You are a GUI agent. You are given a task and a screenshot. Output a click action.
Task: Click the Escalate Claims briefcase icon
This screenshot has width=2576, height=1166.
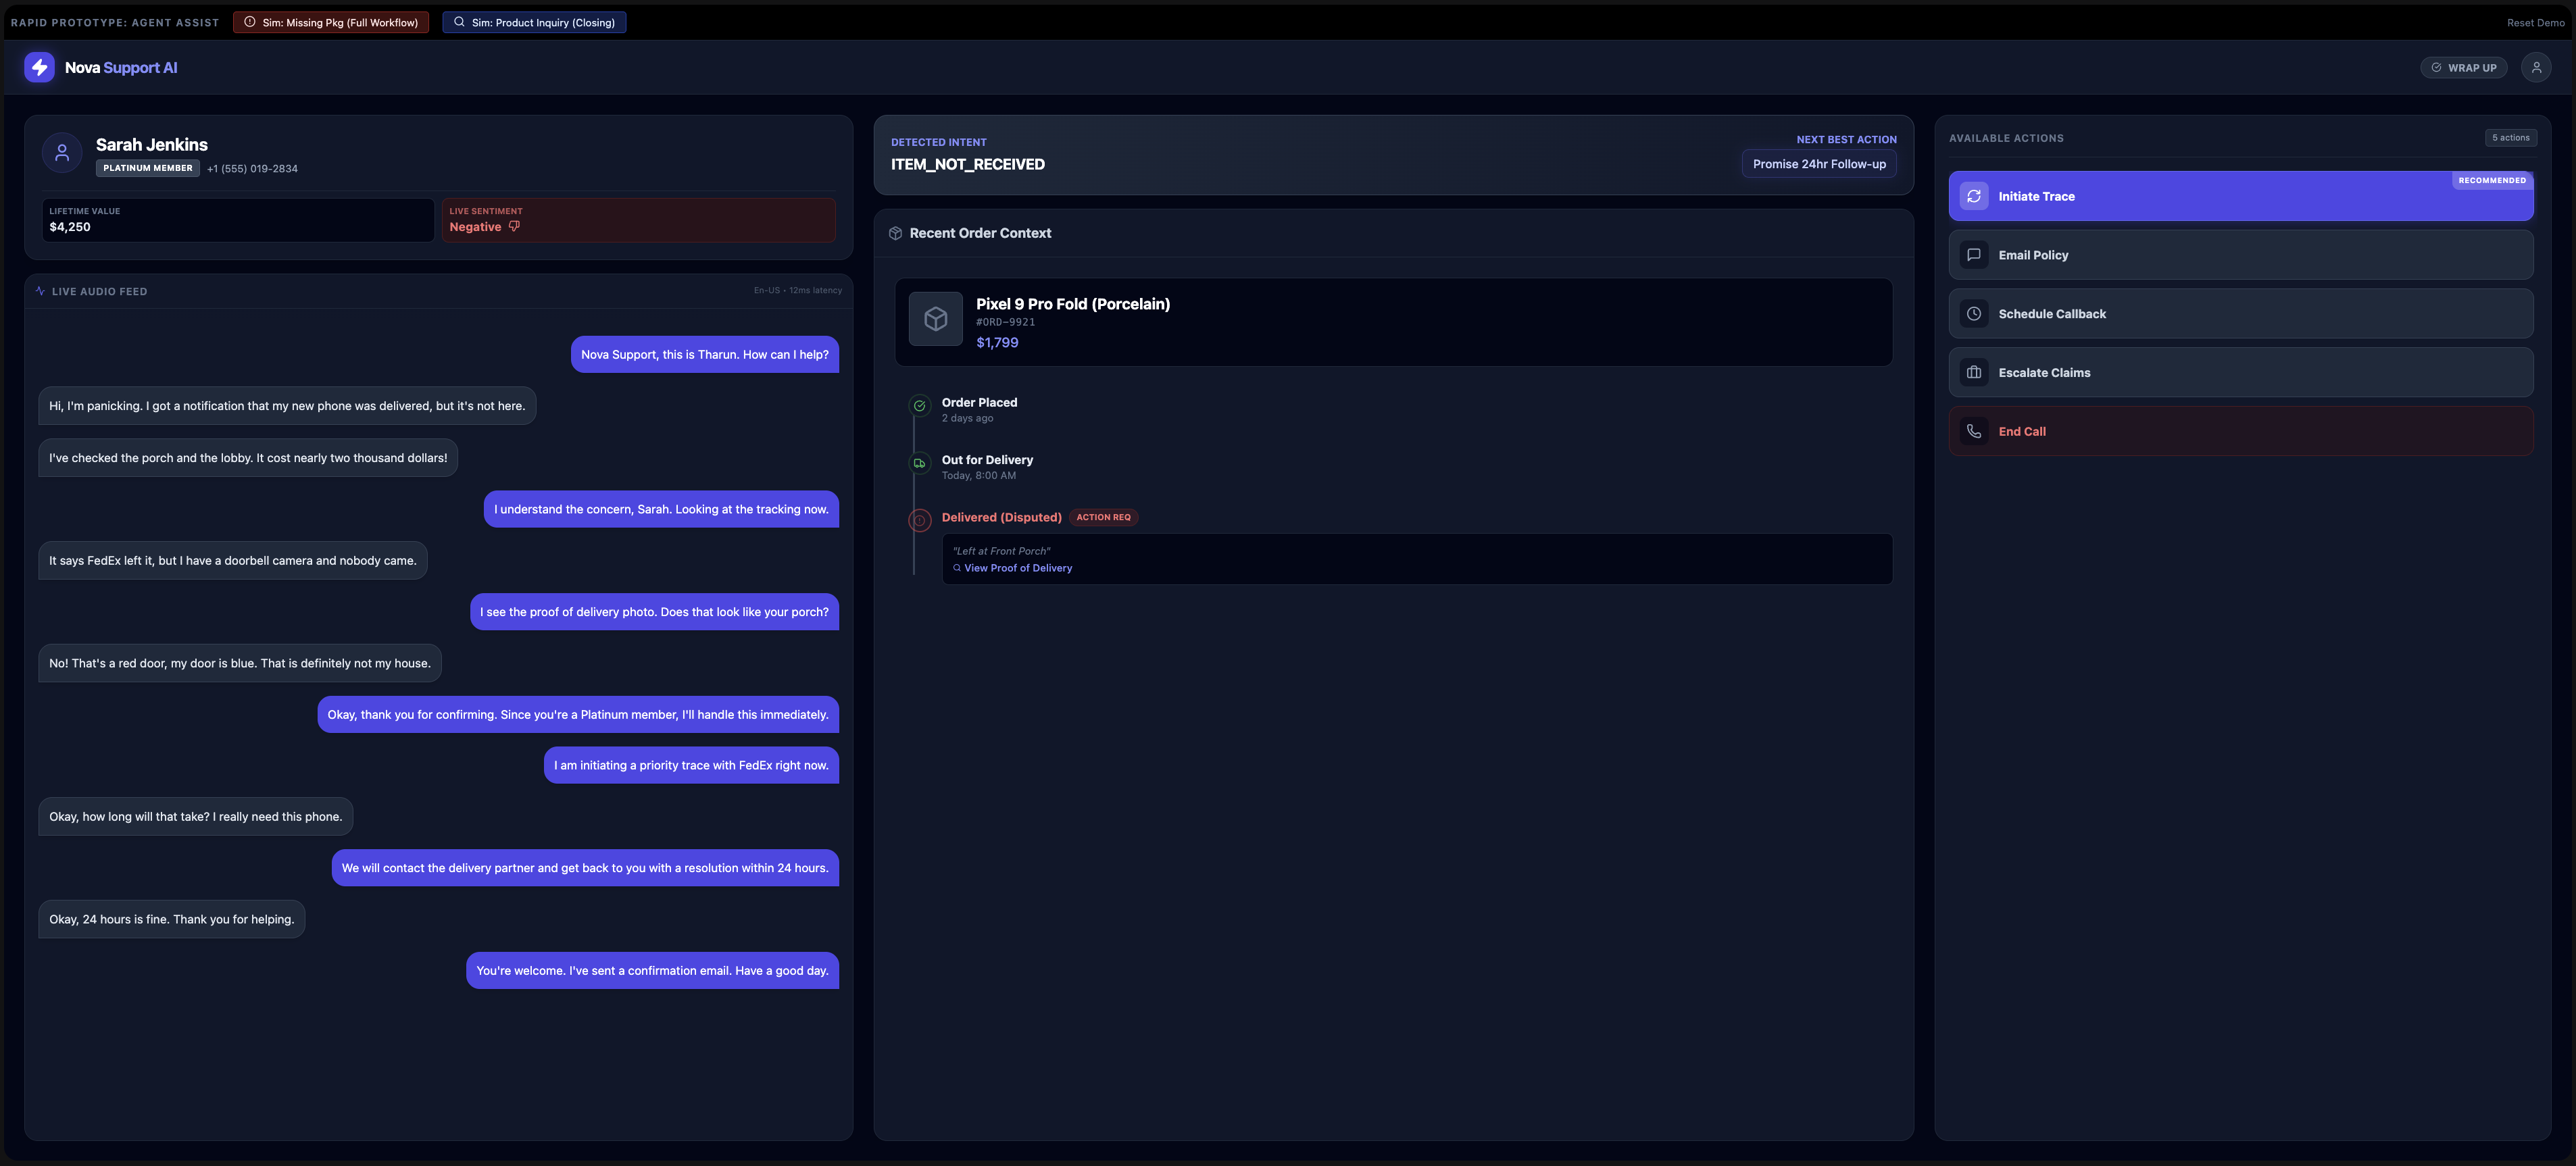pyautogui.click(x=1974, y=373)
